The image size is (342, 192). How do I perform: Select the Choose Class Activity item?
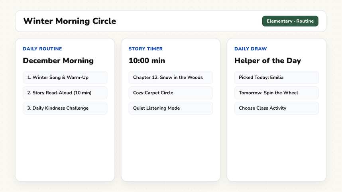pyautogui.click(x=277, y=108)
